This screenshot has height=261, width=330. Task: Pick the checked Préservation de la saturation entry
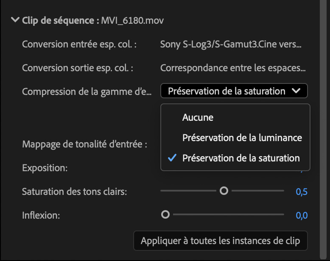click(x=241, y=158)
